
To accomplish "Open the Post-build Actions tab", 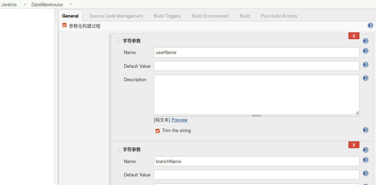I will click(279, 16).
